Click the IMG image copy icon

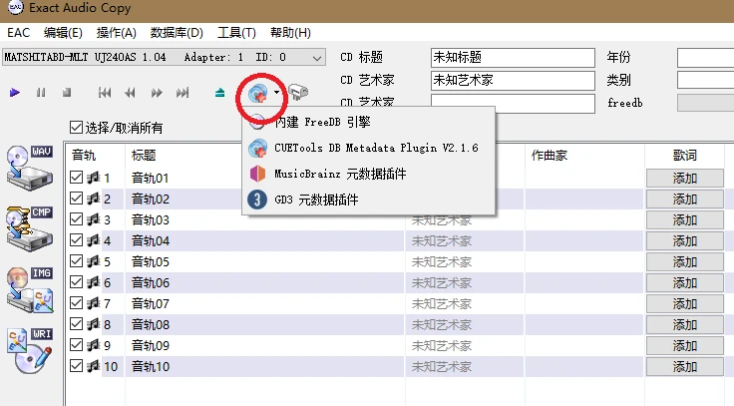[x=30, y=289]
